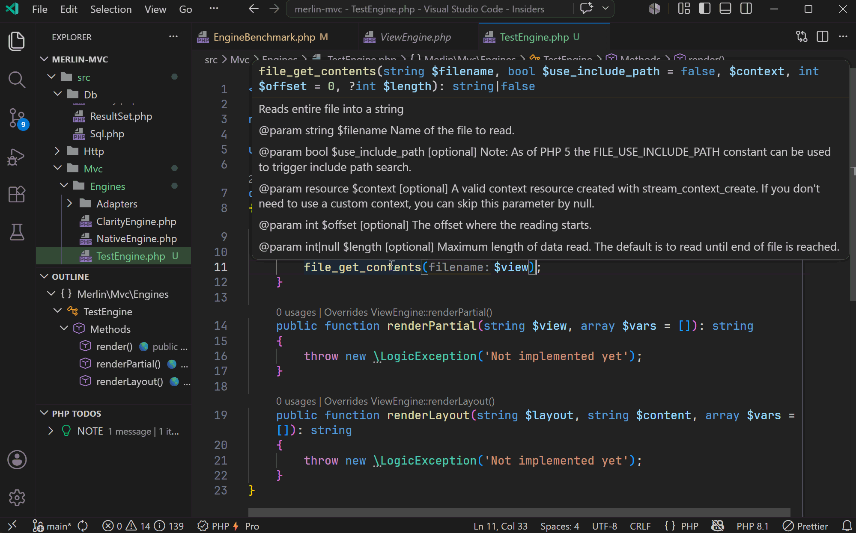Screen dimensions: 856x533
Task: Open the Accounts menu icon
Action: pyautogui.click(x=17, y=460)
